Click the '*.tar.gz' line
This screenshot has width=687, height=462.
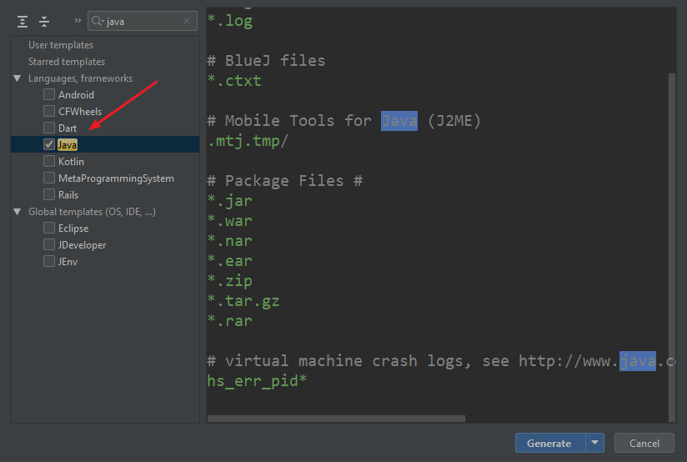click(243, 301)
